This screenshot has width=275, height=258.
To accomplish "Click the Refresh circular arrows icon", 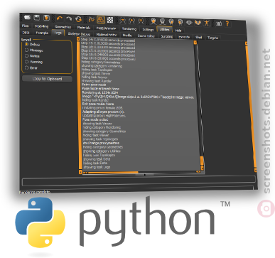I will [x=78, y=18].
